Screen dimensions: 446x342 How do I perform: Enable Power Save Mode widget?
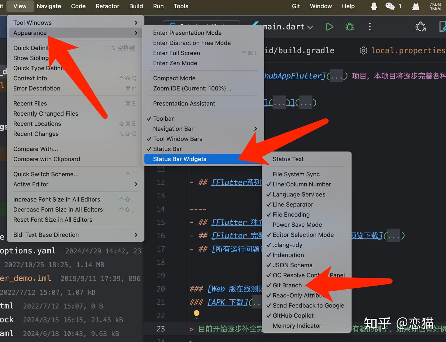297,224
